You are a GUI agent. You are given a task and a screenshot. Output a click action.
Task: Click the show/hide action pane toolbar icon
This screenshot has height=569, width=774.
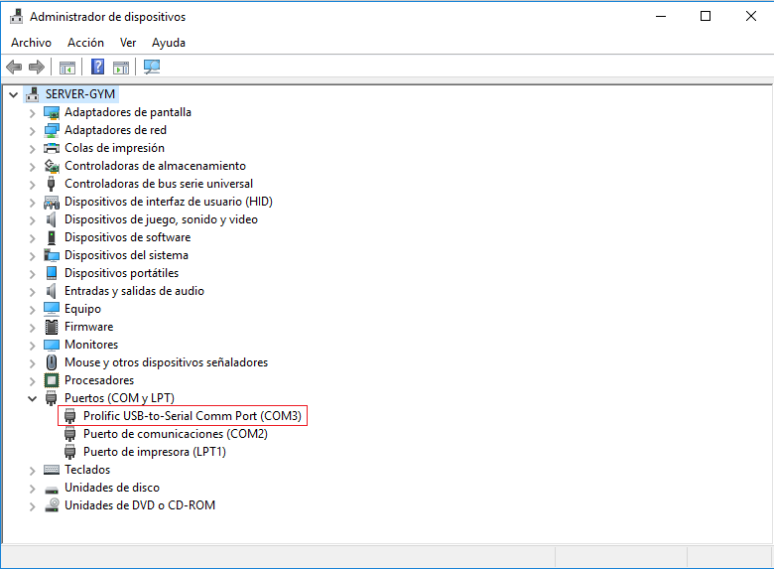click(121, 67)
